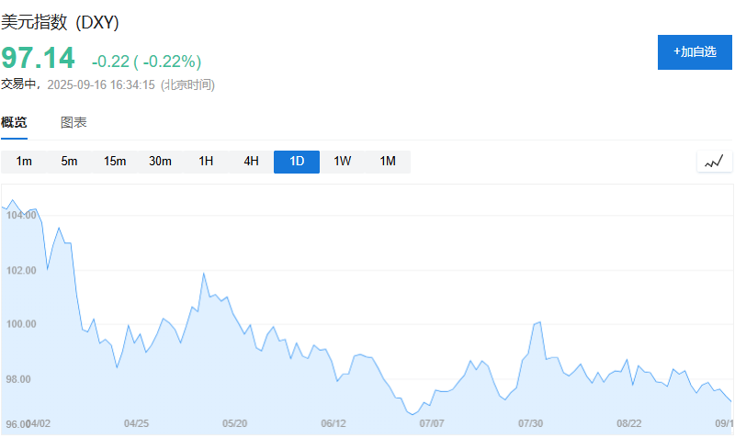Click the 美元指数 (DXY) title
Viewport: 735px width, 438px height.
pos(60,22)
